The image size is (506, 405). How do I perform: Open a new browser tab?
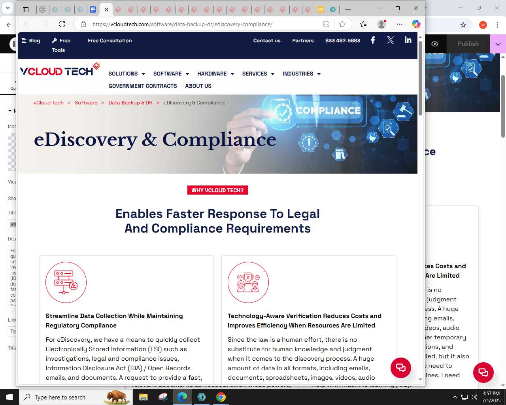348,9
